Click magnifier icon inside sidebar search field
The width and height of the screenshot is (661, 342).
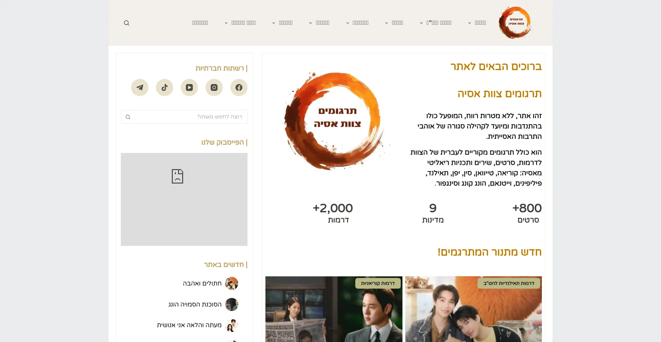click(x=128, y=117)
